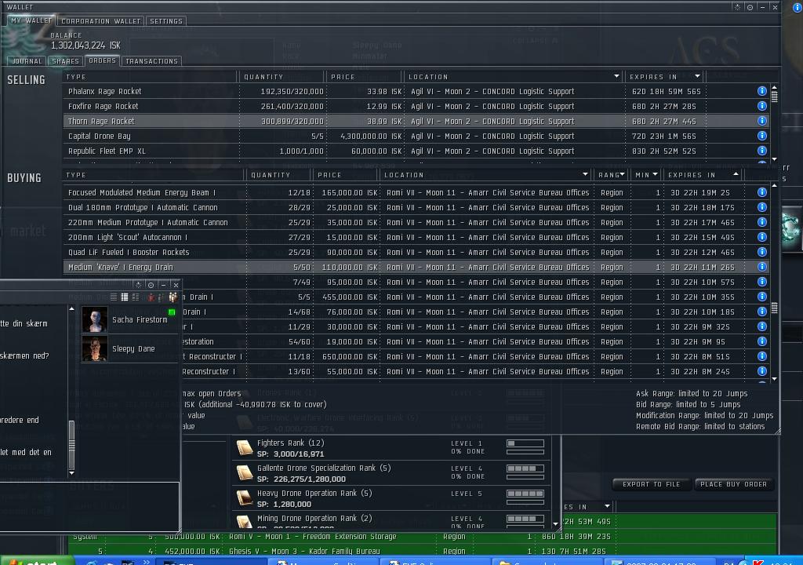This screenshot has height=565, width=803.
Task: Click the grey info figure icon in chat toolbar
Action: (161, 297)
